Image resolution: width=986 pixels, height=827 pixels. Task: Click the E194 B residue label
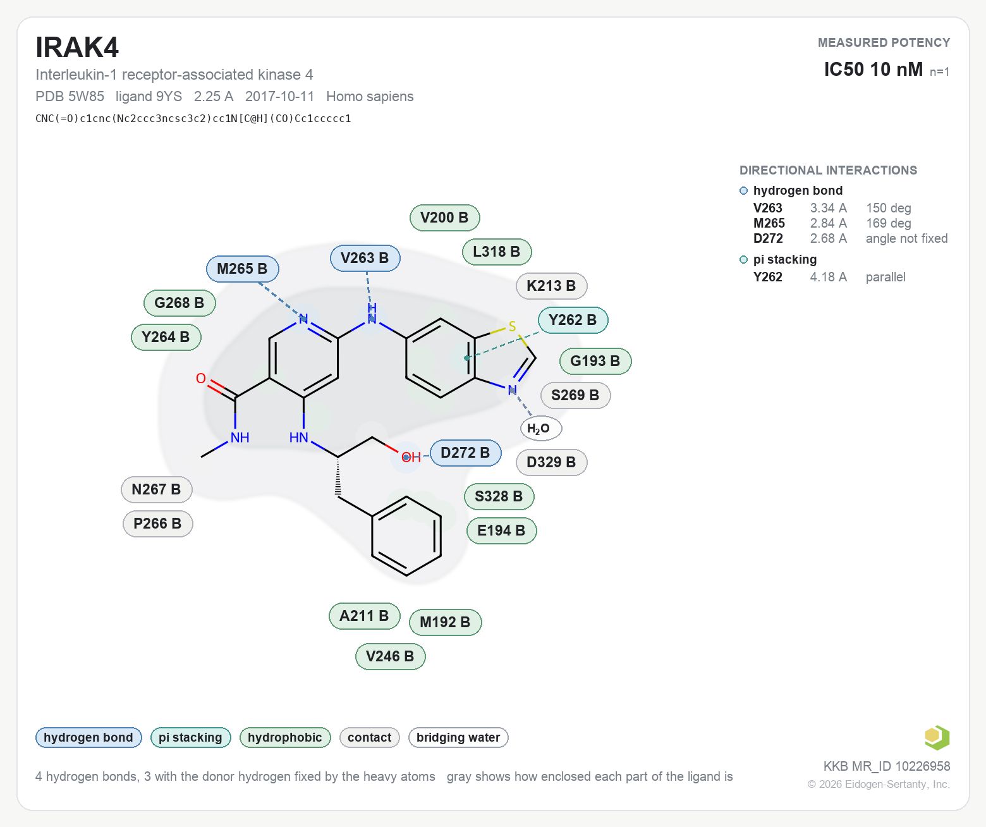point(502,530)
